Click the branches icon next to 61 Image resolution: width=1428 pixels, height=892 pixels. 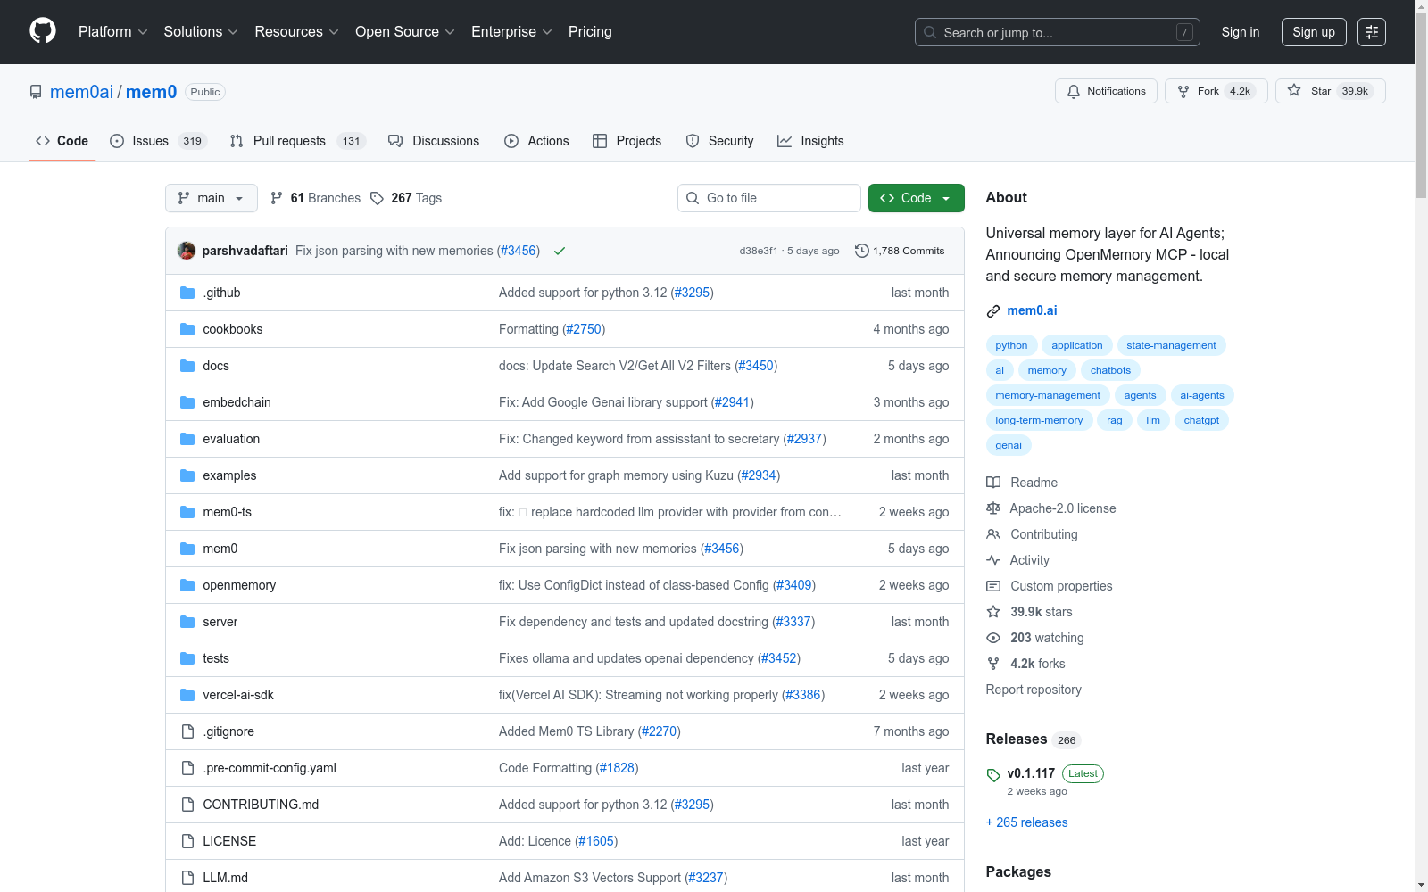(277, 198)
